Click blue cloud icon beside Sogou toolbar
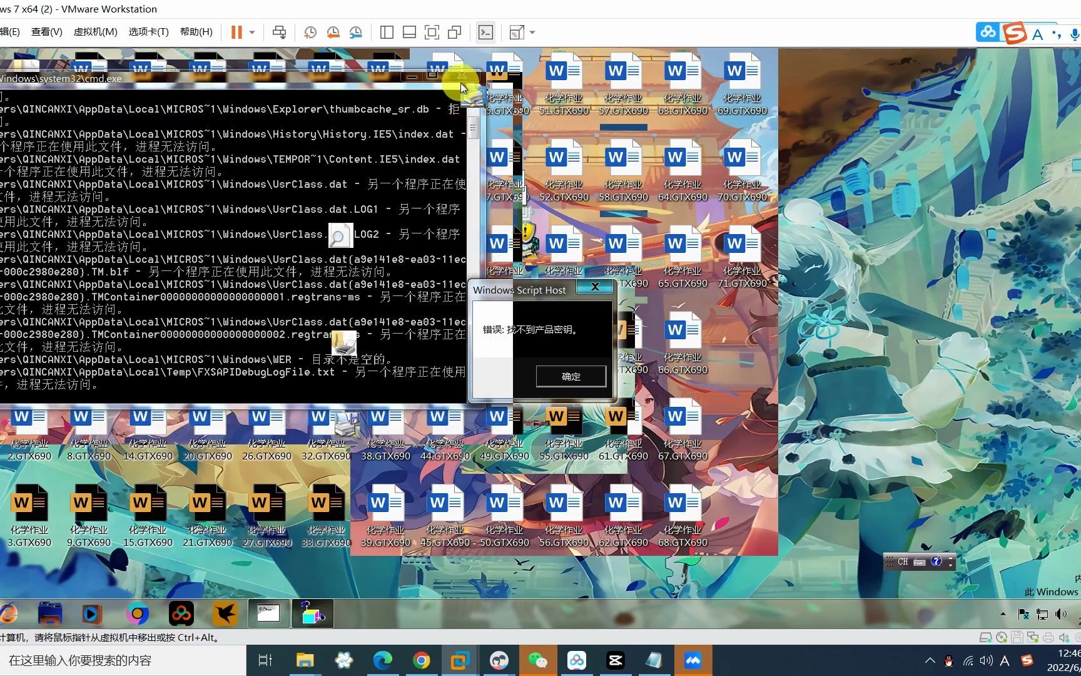This screenshot has height=676, width=1081. 988,32
